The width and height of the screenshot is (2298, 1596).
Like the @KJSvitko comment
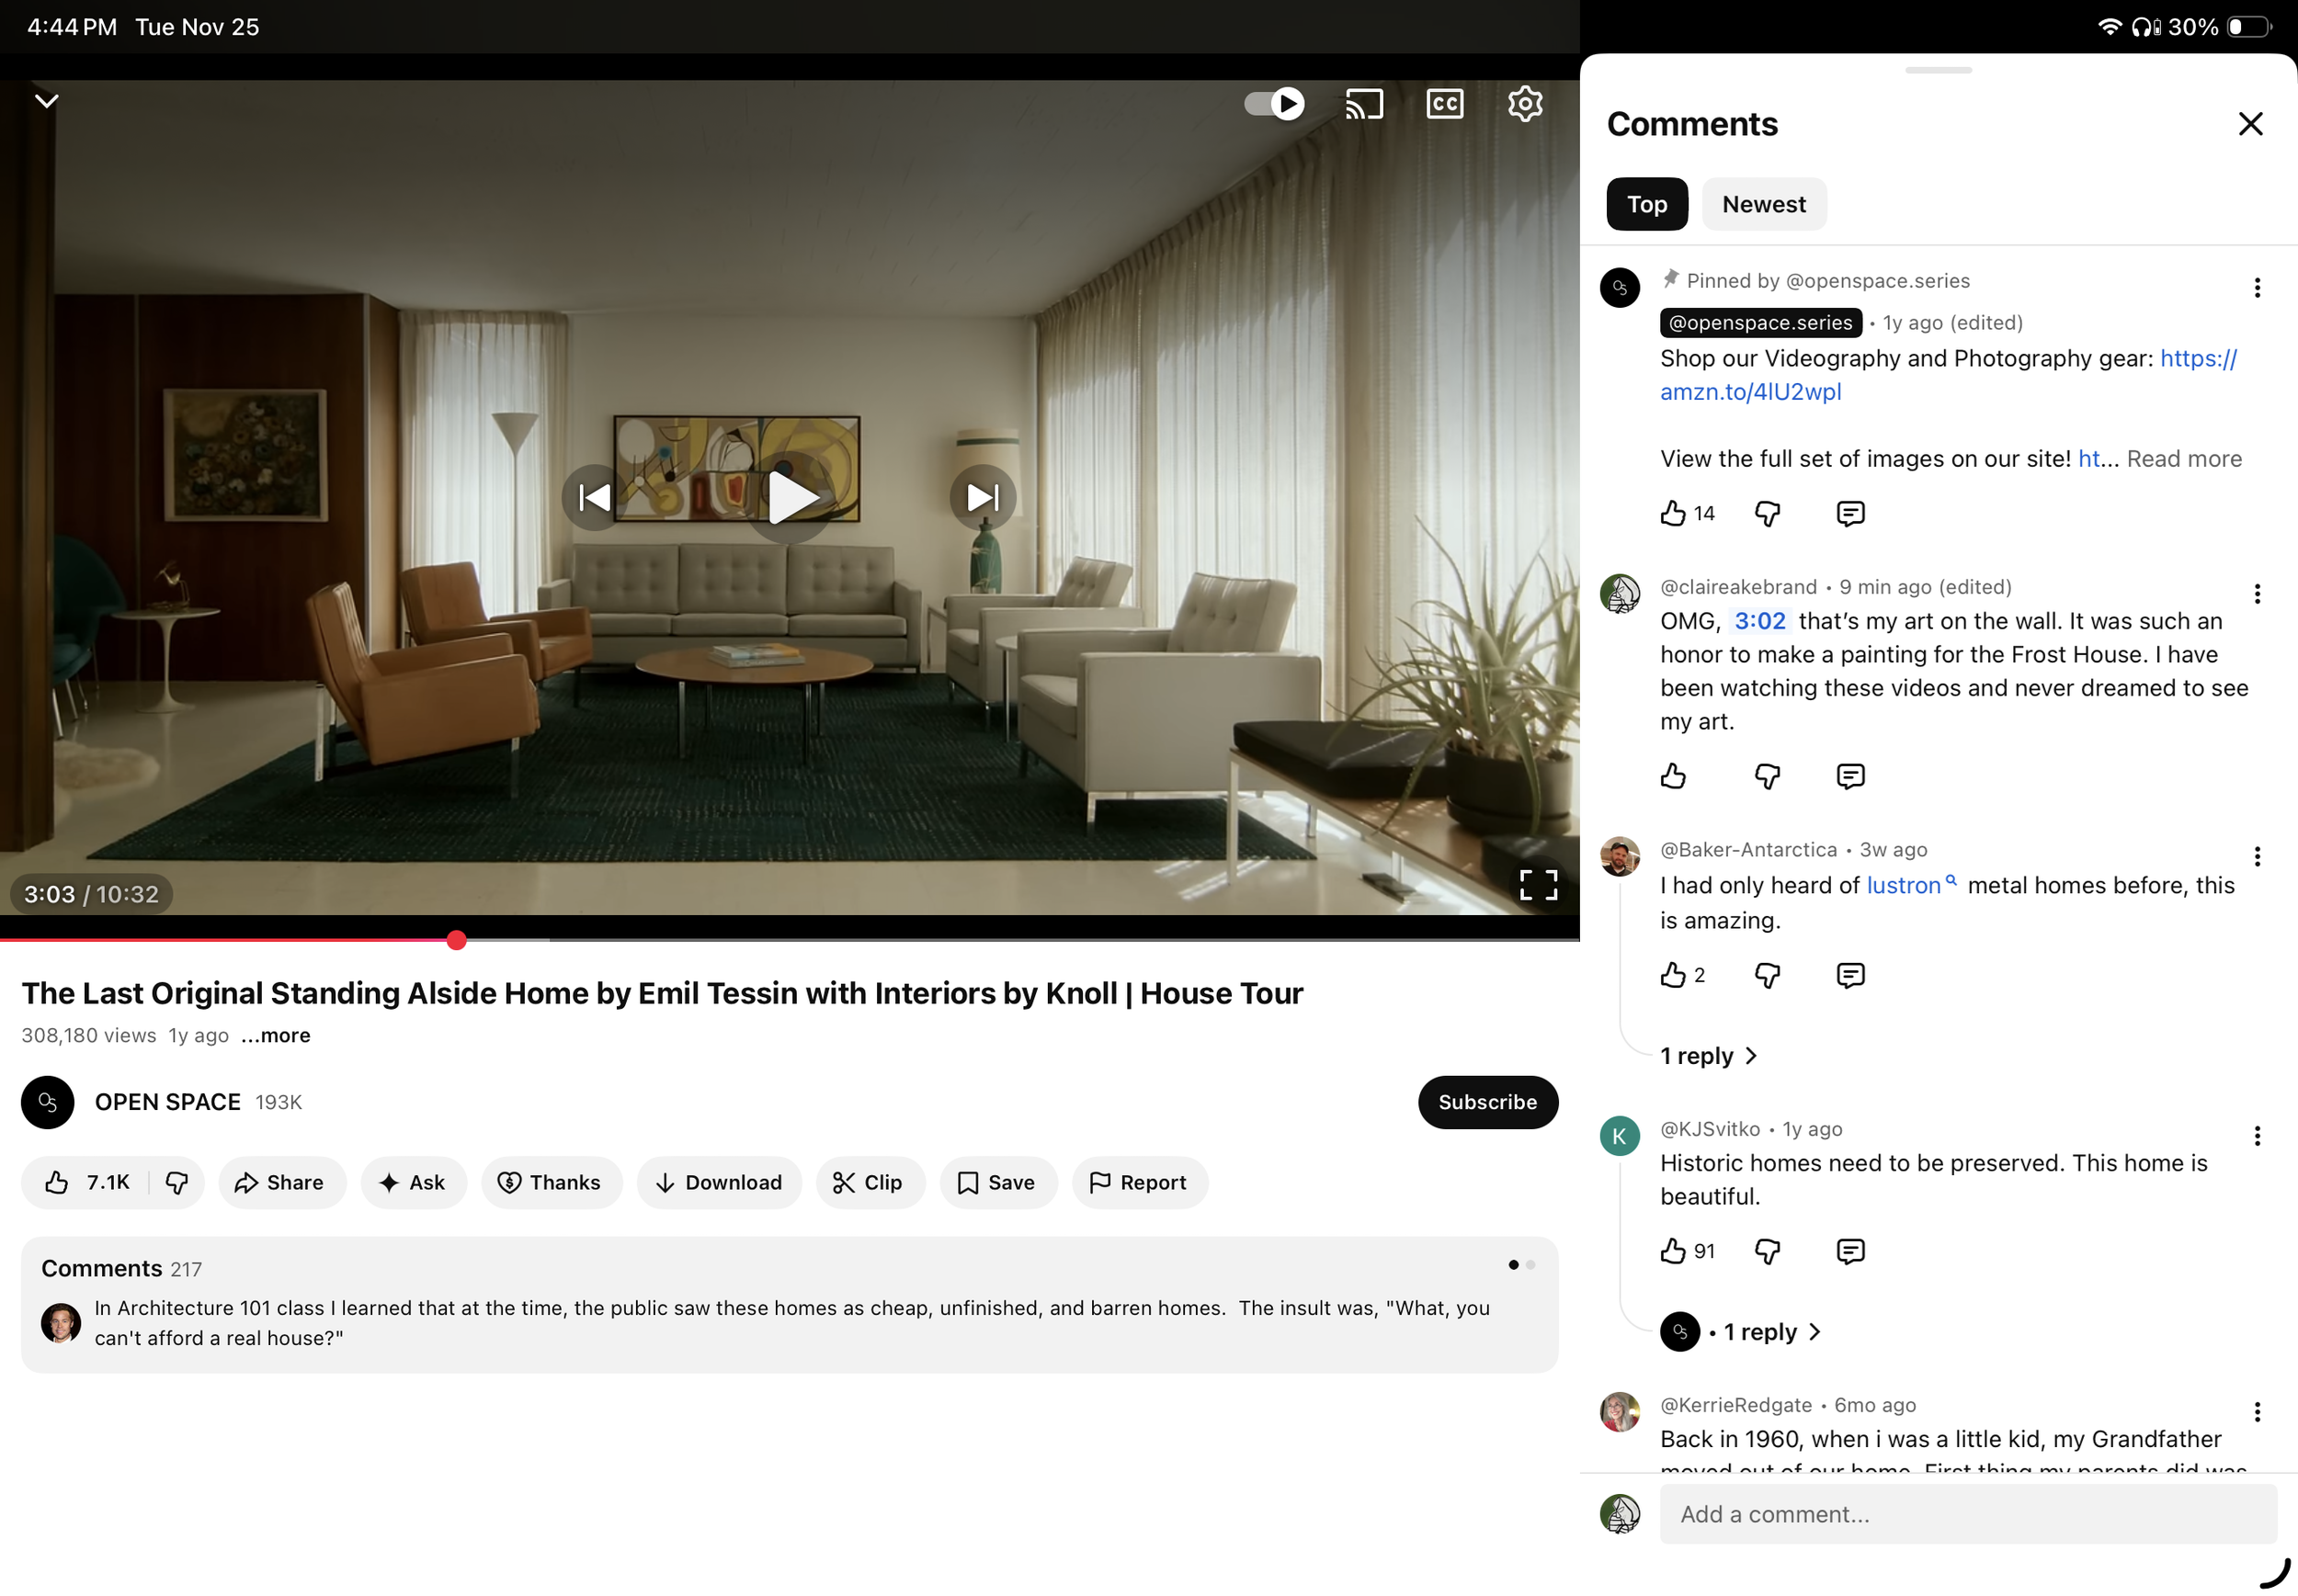coord(1673,1250)
